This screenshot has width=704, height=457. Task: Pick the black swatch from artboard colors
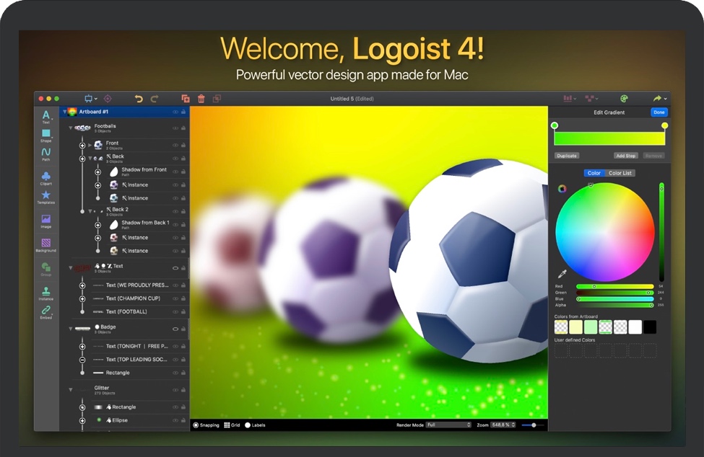tap(650, 327)
